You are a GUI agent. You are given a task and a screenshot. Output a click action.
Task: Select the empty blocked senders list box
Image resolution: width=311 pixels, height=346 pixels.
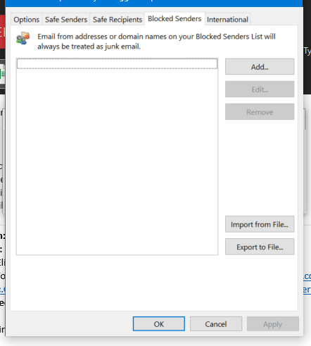pos(117,156)
